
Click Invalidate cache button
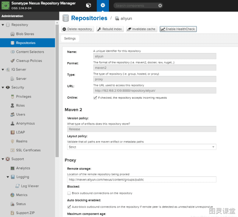point(142,29)
